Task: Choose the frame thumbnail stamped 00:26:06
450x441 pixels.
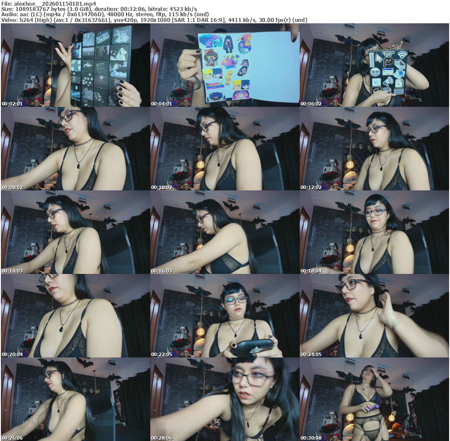Action: pyautogui.click(x=76, y=399)
